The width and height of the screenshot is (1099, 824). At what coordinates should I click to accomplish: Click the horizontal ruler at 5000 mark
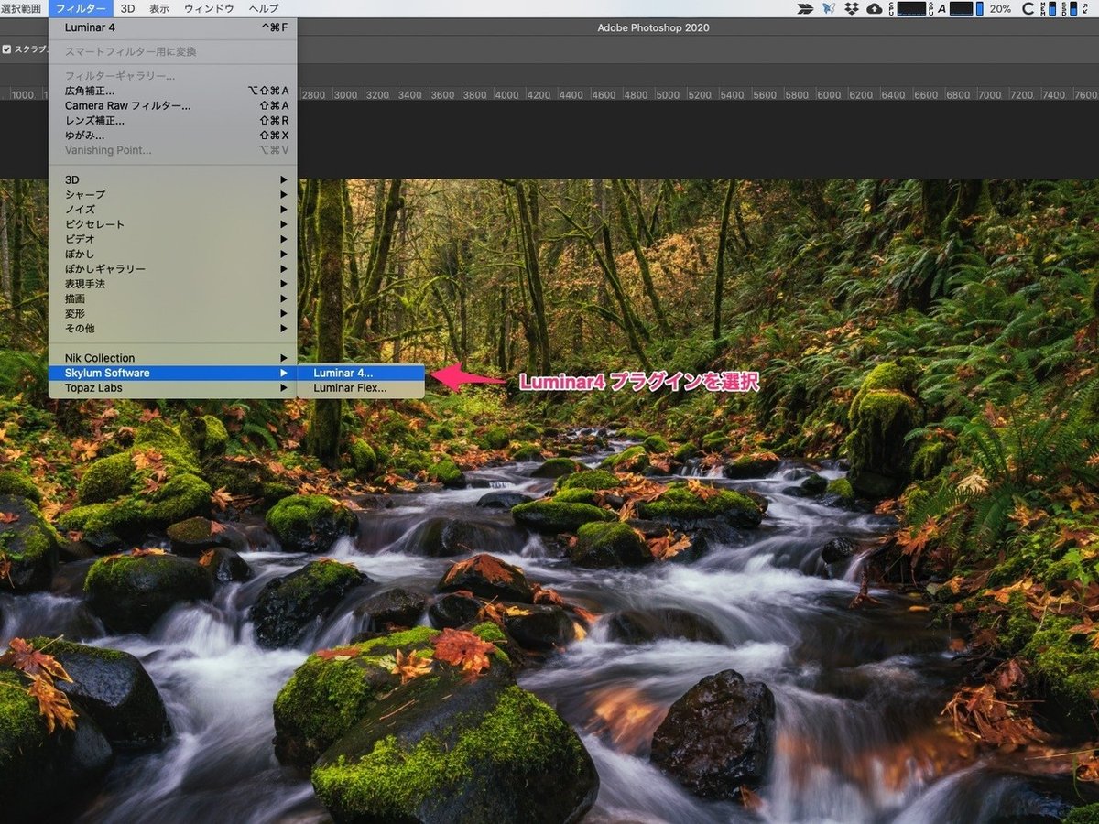[x=668, y=94]
